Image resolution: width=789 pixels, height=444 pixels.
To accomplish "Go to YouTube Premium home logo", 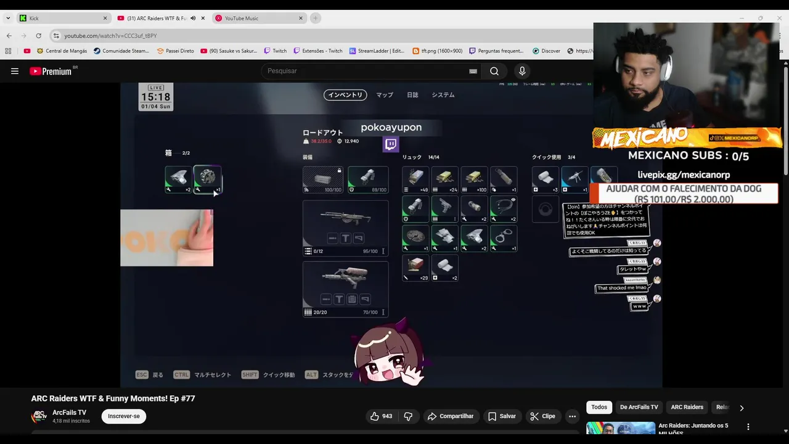I will coord(51,71).
